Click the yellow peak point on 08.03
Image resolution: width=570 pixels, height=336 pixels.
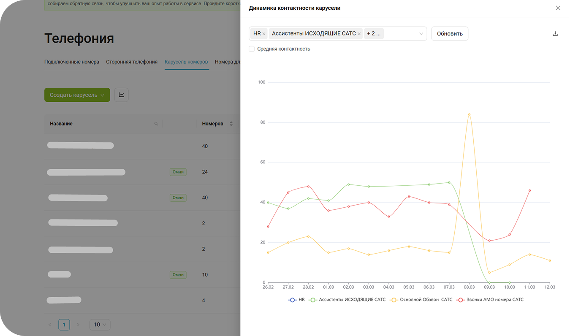pos(469,114)
